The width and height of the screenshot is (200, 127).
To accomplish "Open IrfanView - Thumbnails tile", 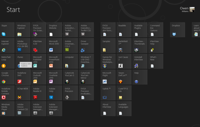I will point(140,45).
